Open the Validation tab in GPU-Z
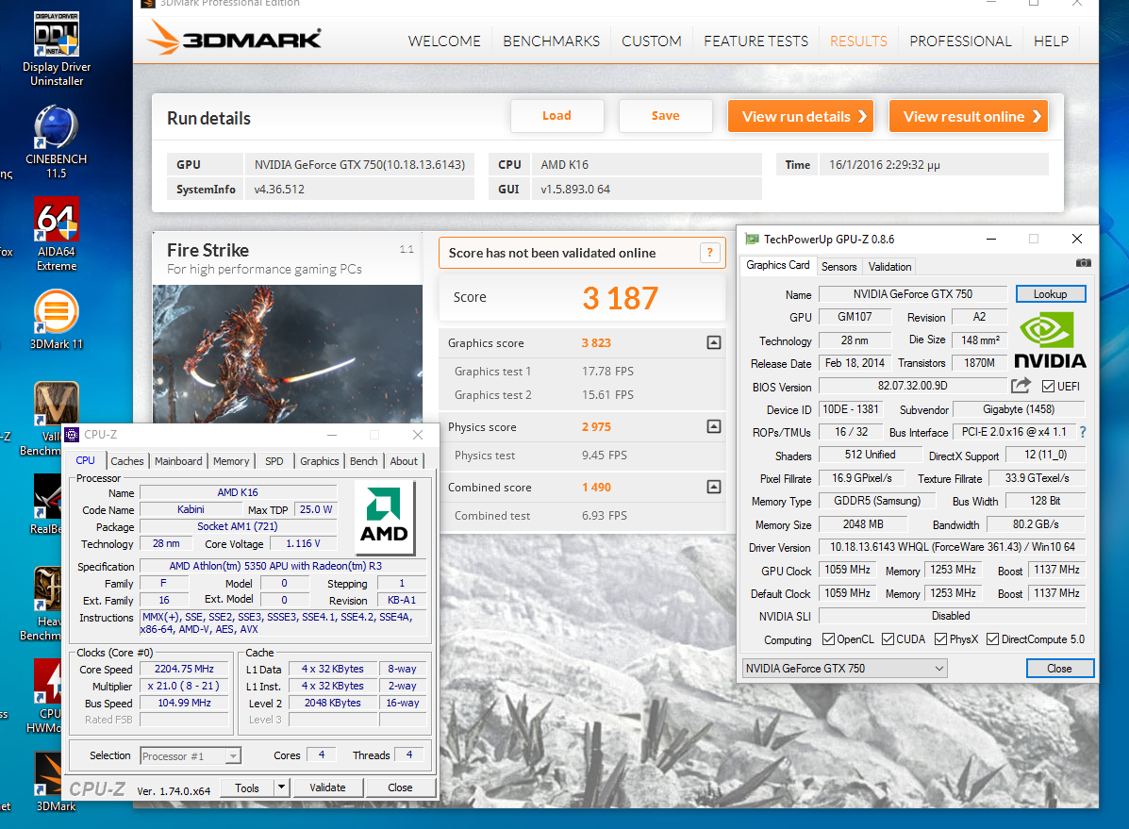The height and width of the screenshot is (829, 1129). [x=889, y=267]
